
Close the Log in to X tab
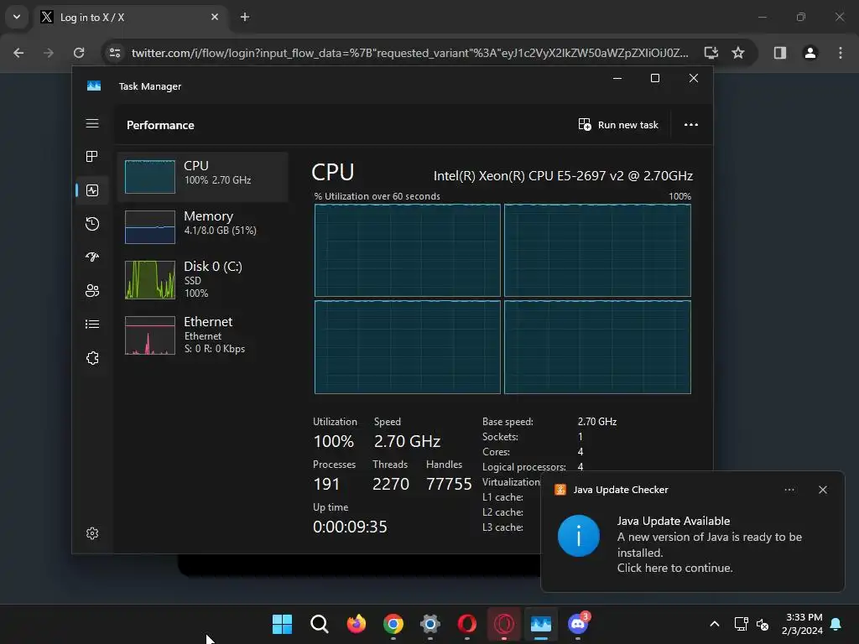[x=215, y=17]
